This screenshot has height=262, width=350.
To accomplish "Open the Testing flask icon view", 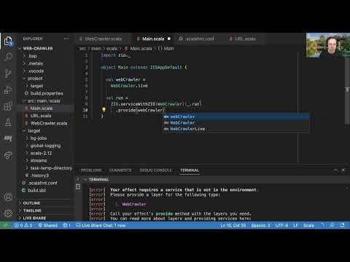I will tap(8, 122).
